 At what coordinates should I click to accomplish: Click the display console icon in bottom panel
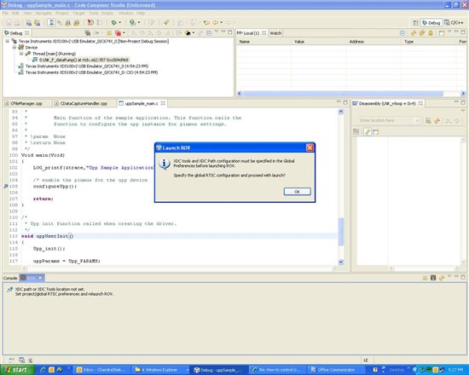coord(433,278)
